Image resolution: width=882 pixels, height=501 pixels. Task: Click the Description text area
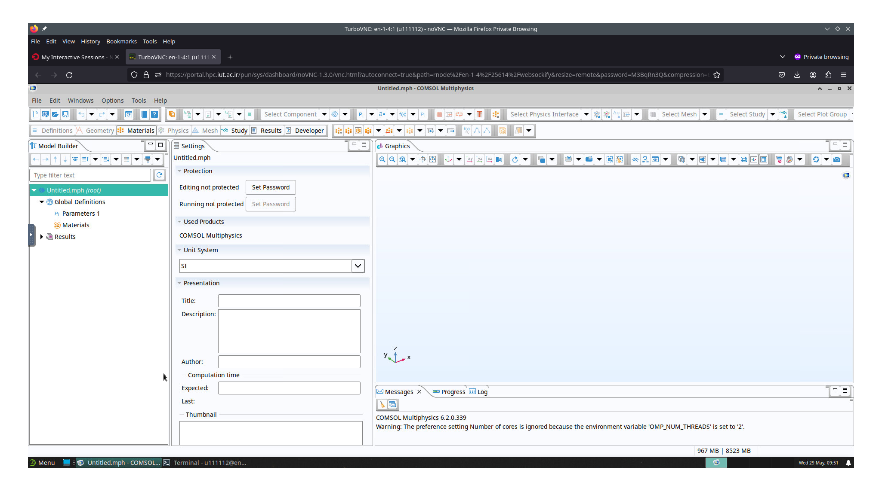coord(289,331)
